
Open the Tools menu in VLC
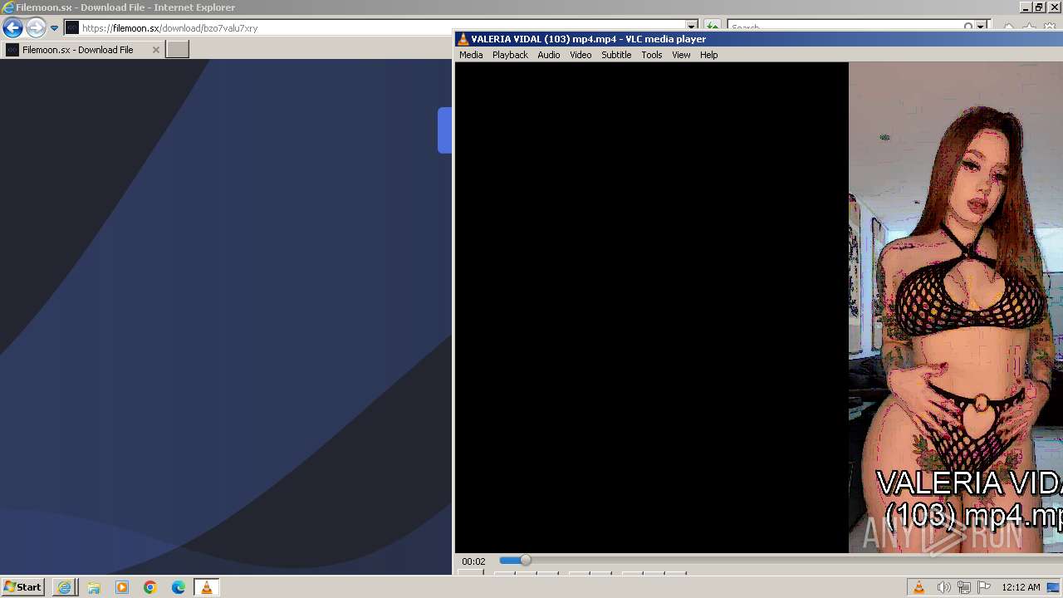tap(652, 55)
